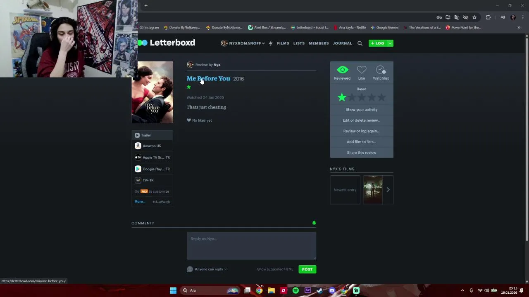This screenshot has height=297, width=529.
Task: Click the No likes yet heart
Action: (189, 120)
